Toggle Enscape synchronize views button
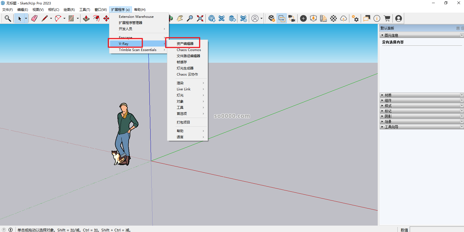The image size is (464, 232). point(292,18)
